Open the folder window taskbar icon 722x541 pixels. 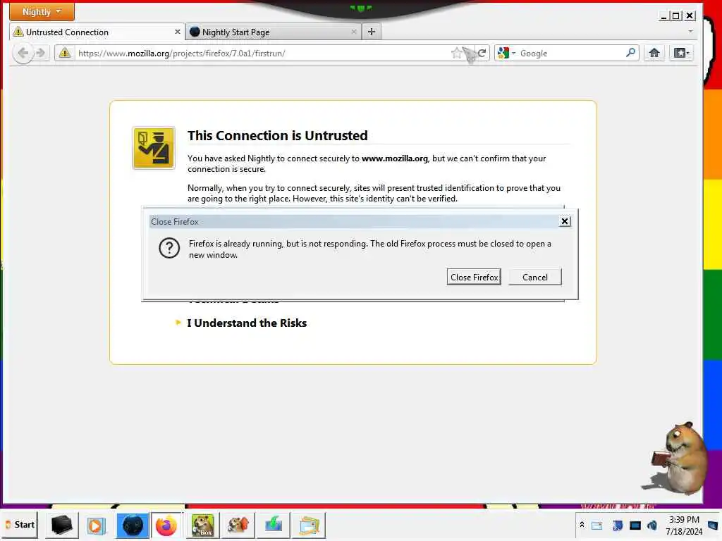point(309,525)
